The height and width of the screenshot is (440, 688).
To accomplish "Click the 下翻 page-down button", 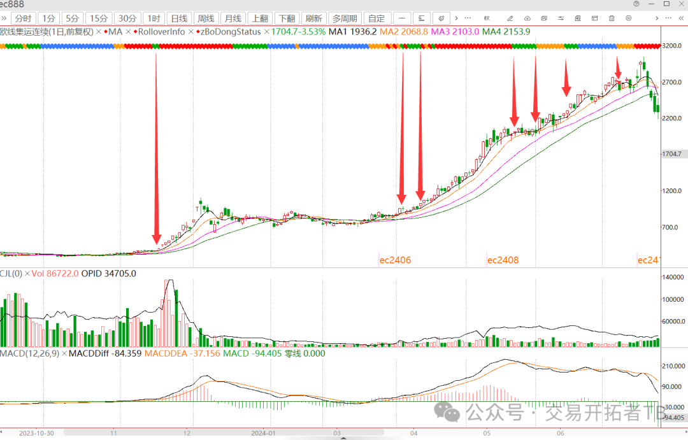I will 287,18.
